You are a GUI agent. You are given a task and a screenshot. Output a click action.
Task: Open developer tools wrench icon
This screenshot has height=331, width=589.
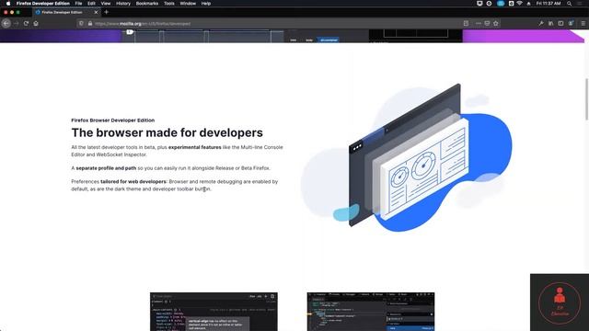pos(541,23)
